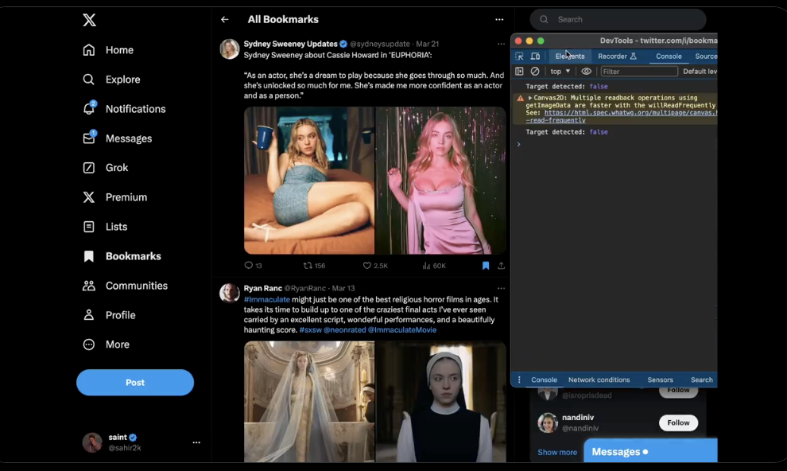Image resolution: width=787 pixels, height=471 pixels.
Task: Create live expression with eye icon
Action: pos(586,72)
